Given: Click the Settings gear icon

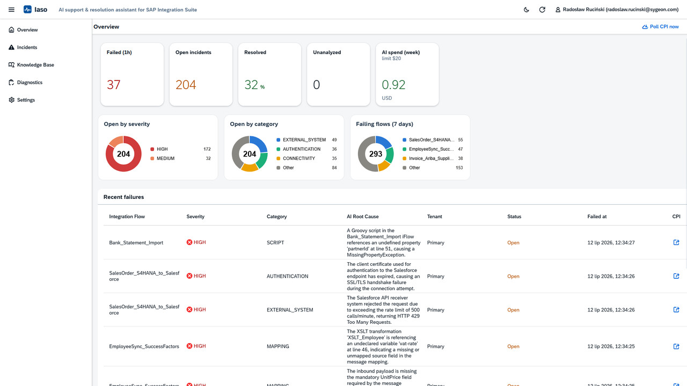Looking at the screenshot, I should click(x=12, y=100).
